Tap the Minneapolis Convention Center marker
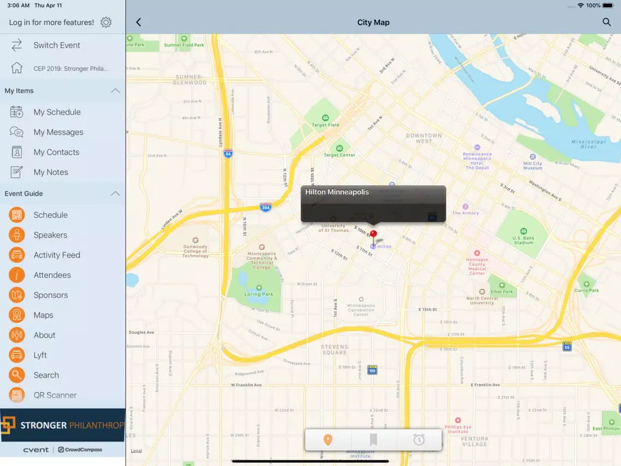 pos(361,299)
